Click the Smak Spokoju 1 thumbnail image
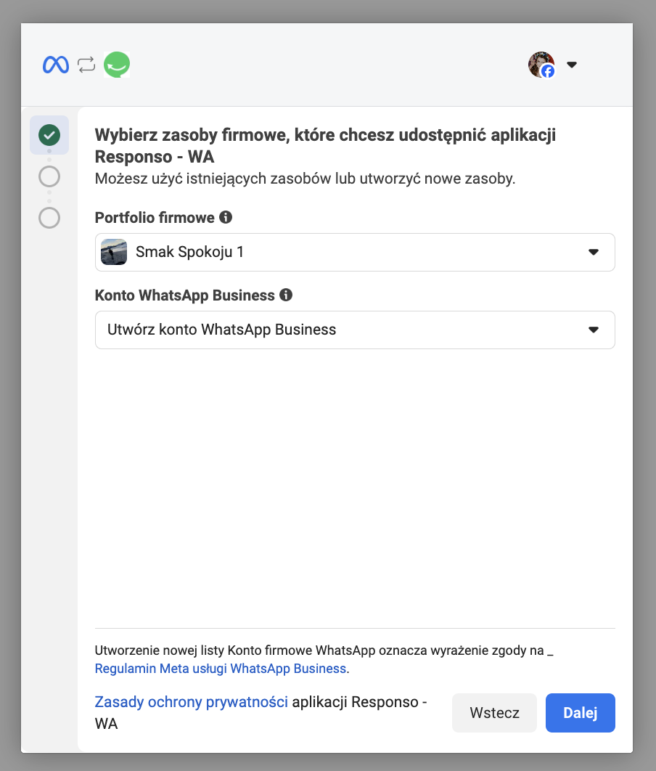The width and height of the screenshot is (656, 771). 114,252
